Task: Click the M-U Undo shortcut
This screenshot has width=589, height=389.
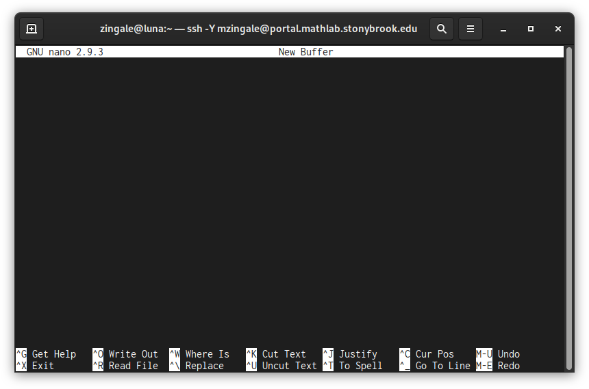Action: click(x=498, y=354)
